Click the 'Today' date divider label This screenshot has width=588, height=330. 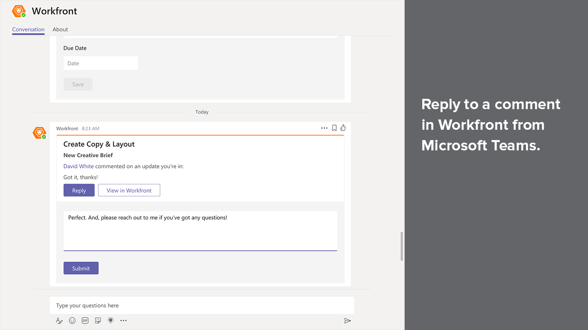pos(202,112)
